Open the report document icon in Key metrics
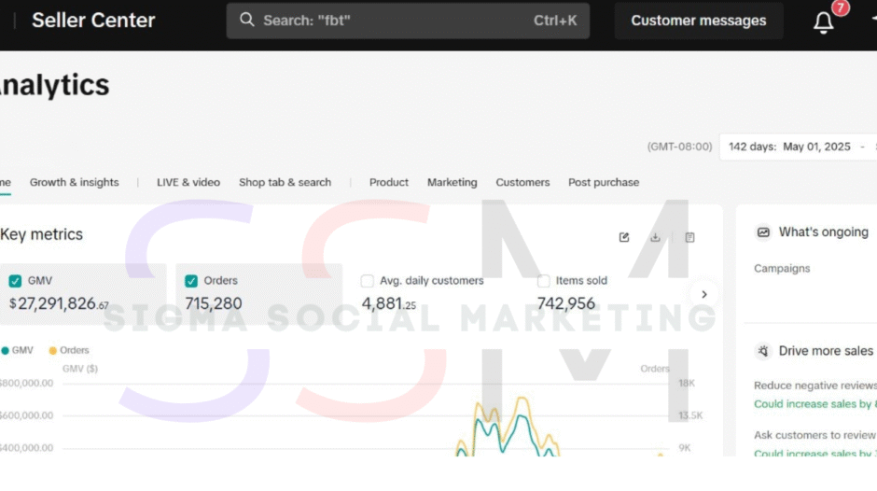The width and height of the screenshot is (877, 491). (x=689, y=237)
